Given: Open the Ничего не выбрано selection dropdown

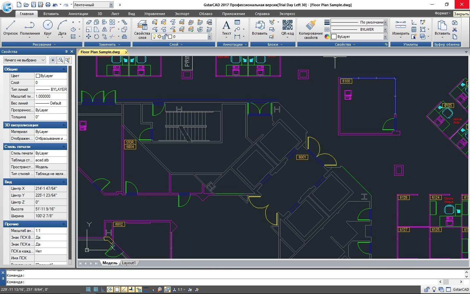Looking at the screenshot, I should pos(24,60).
